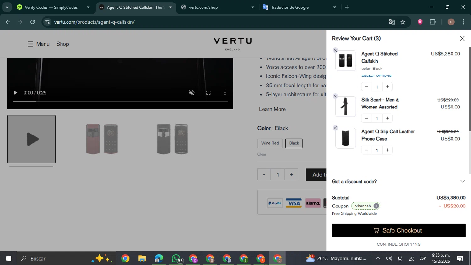
Task: Decrease Agent Q Stitched Calfskin cart quantity
Action: coord(366,86)
